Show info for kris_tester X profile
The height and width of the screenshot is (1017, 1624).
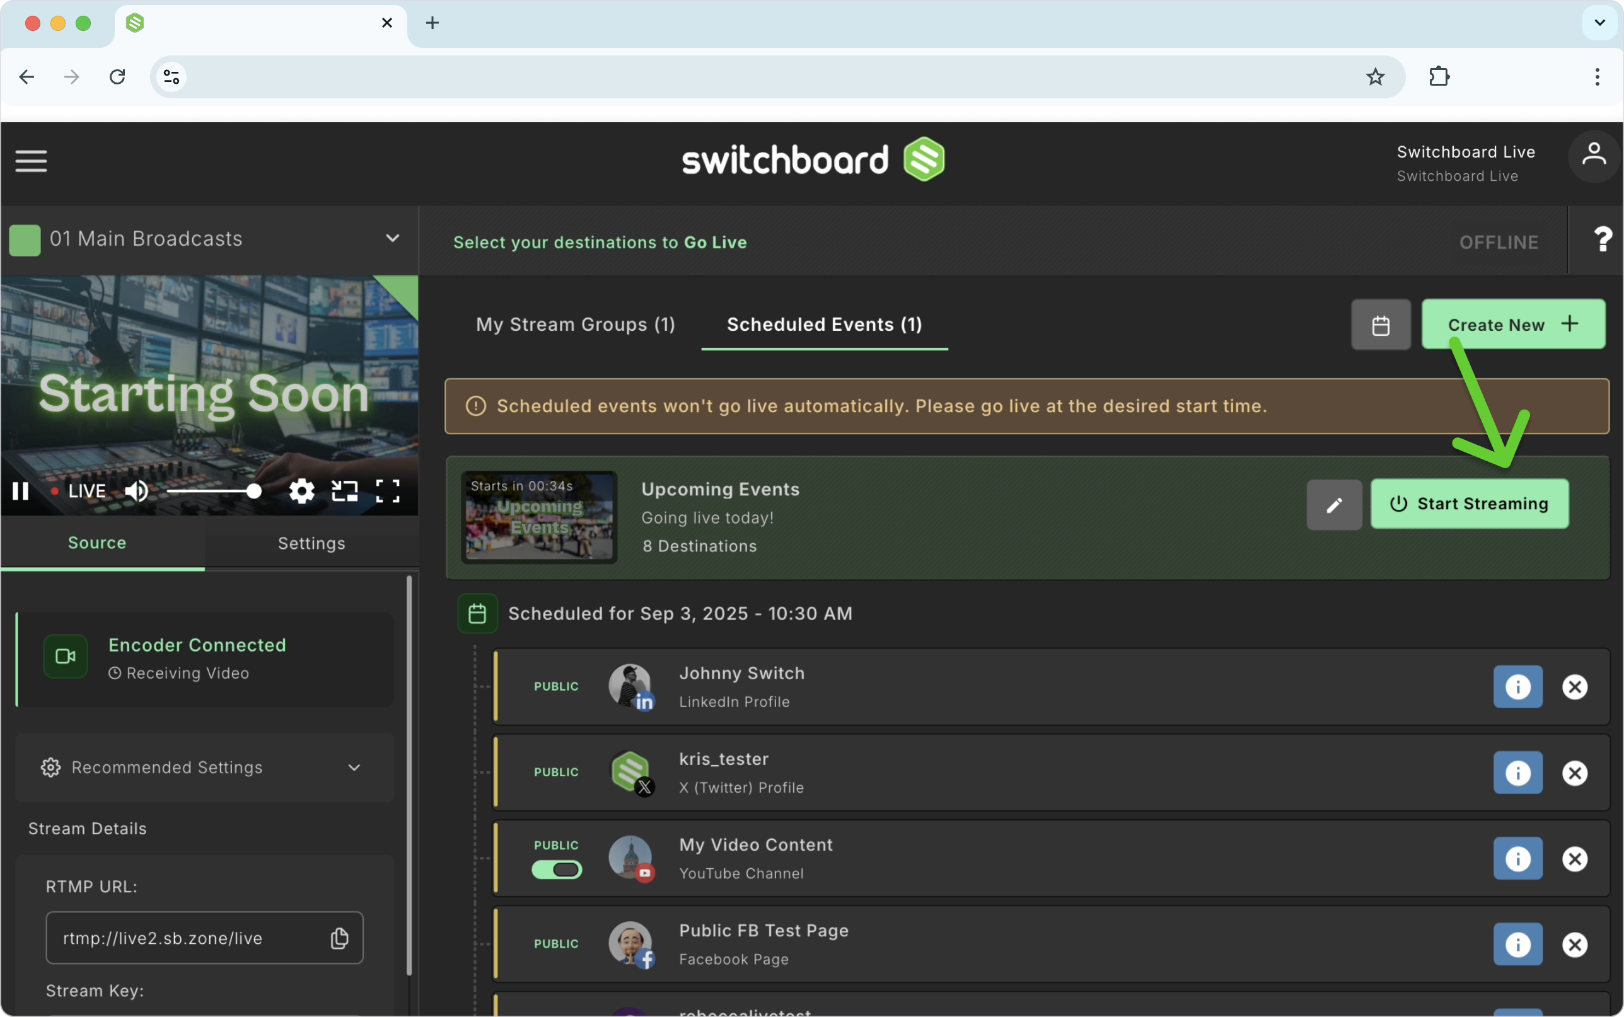1517,773
